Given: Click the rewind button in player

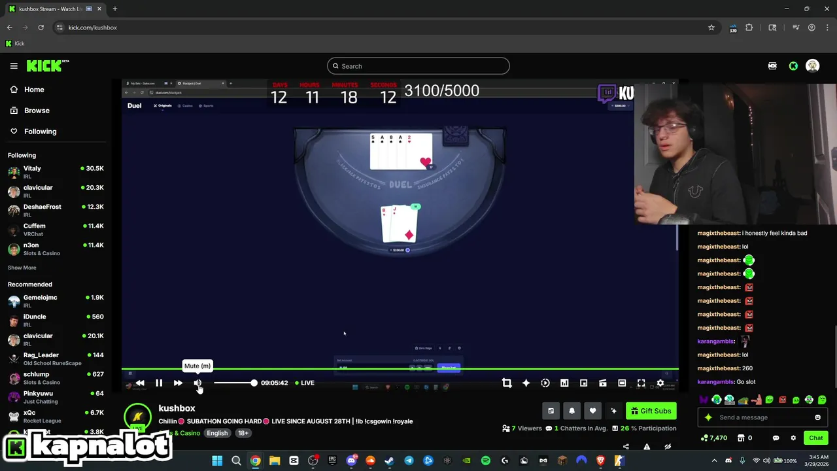Looking at the screenshot, I should [140, 383].
